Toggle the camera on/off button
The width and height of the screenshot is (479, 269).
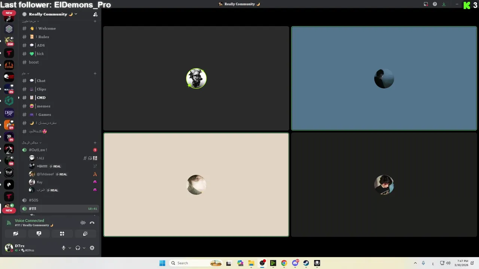(16, 234)
